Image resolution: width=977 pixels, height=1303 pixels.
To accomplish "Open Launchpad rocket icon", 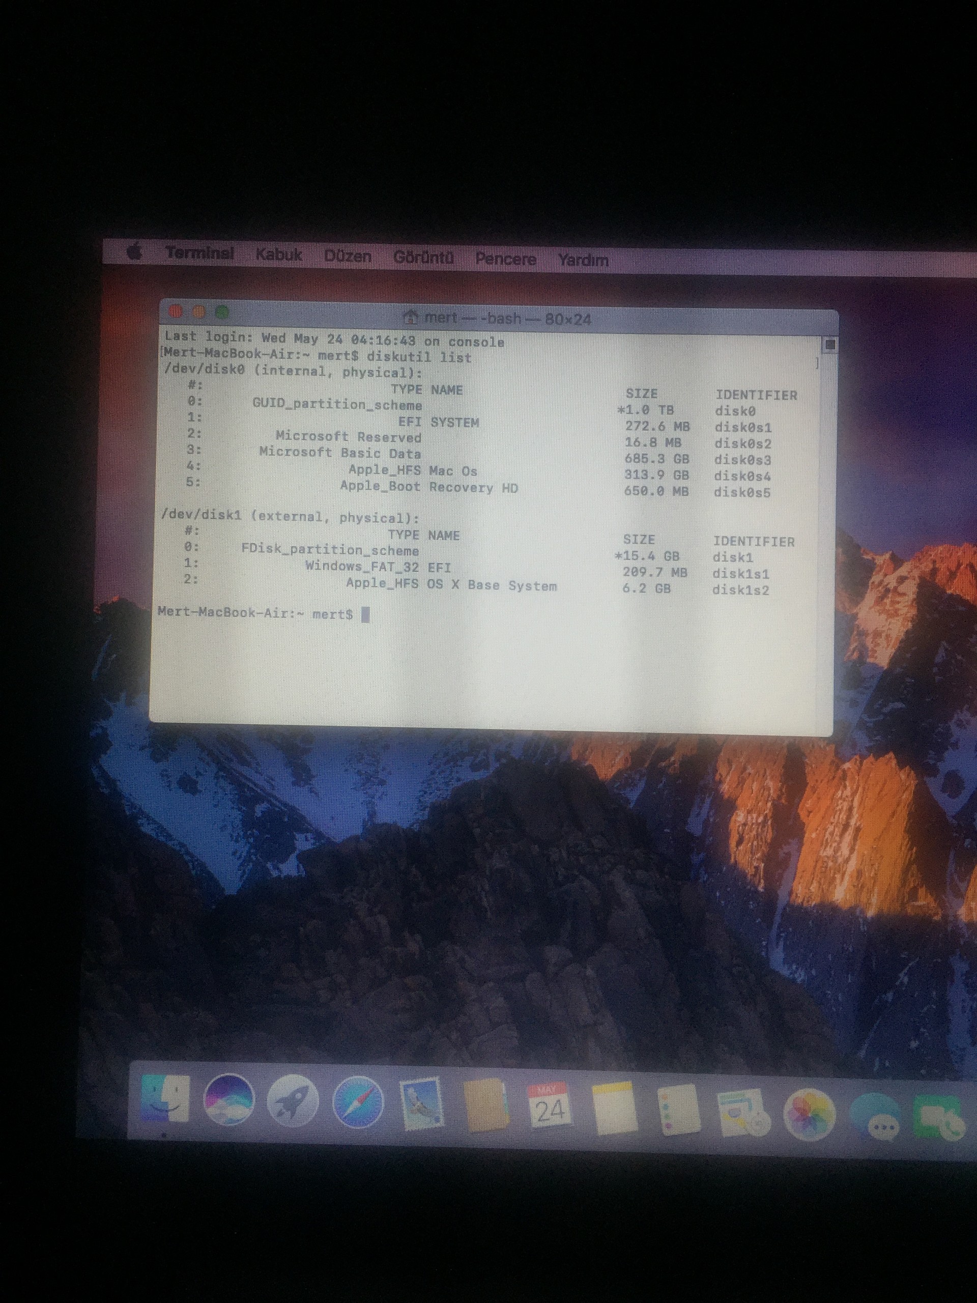I will tap(292, 1101).
